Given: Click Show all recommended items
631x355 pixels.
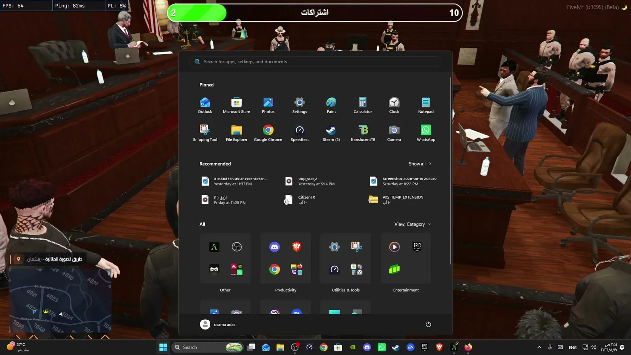Looking at the screenshot, I should click(x=420, y=164).
